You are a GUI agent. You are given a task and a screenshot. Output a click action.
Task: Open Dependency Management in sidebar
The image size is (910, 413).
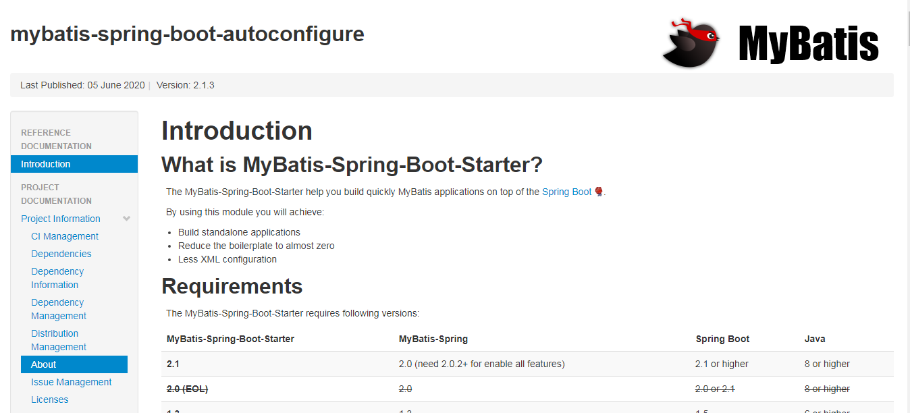pyautogui.click(x=59, y=309)
